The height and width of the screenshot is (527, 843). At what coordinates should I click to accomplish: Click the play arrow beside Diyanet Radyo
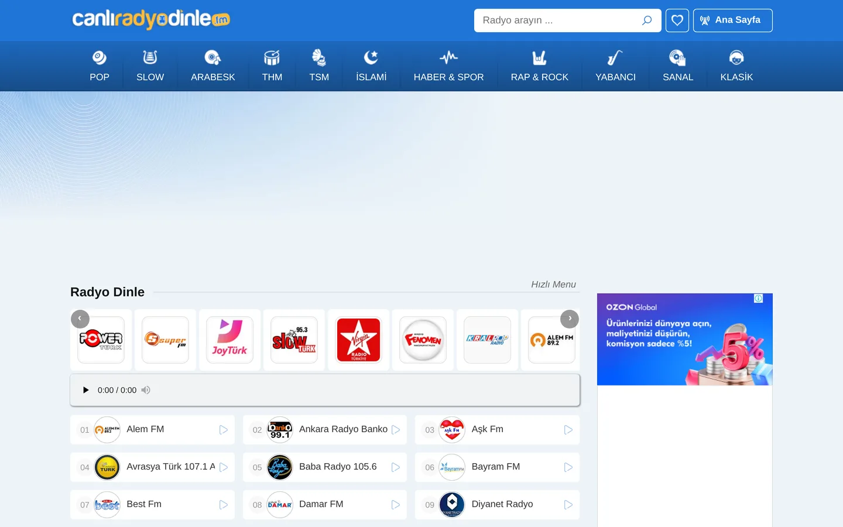point(568,505)
